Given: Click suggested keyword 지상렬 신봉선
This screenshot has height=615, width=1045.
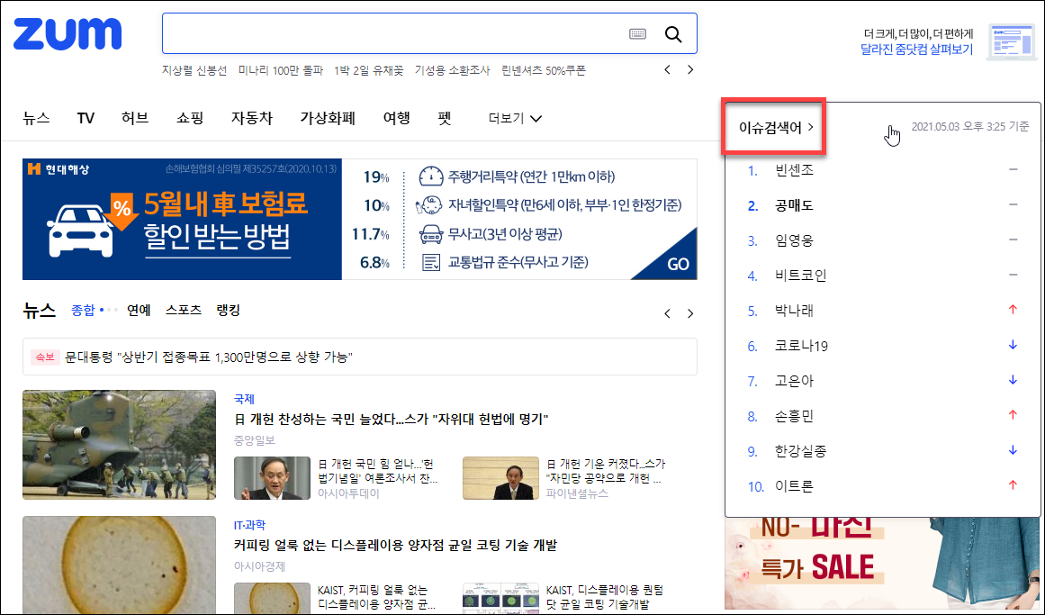Looking at the screenshot, I should click(194, 70).
